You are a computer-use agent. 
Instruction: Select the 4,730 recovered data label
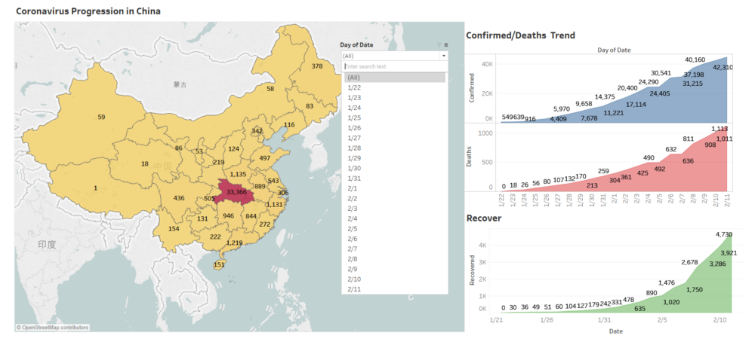click(723, 234)
